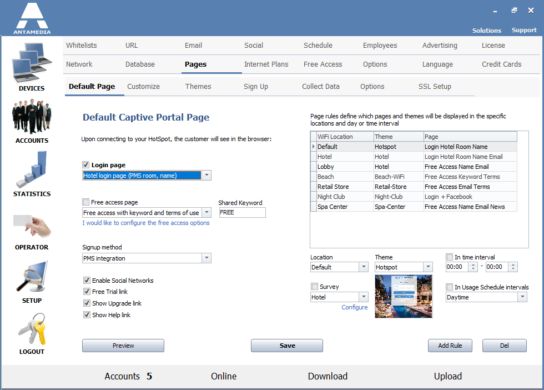Screen dimensions: 544x390
Task: Select the Lobby row in page rules
Action: (x=414, y=167)
